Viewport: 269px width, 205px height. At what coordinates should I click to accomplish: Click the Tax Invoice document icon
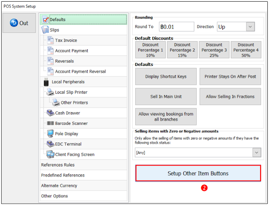pos(50,40)
